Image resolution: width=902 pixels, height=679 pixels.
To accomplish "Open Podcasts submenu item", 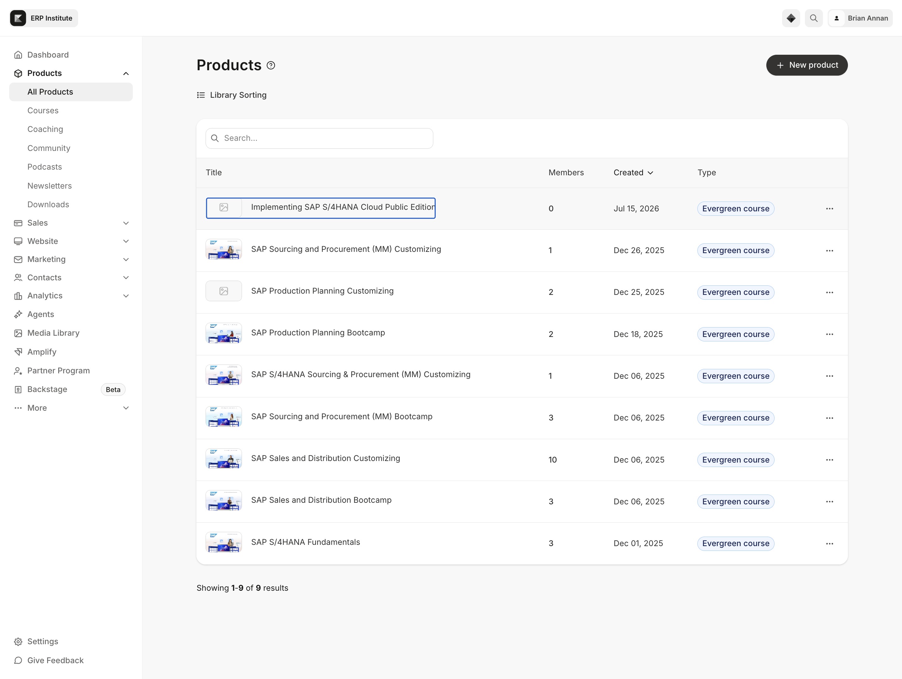I will click(x=45, y=167).
